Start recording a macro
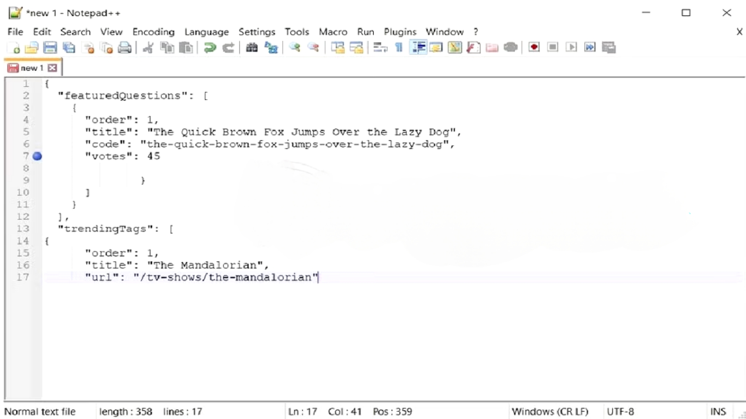 pyautogui.click(x=534, y=47)
